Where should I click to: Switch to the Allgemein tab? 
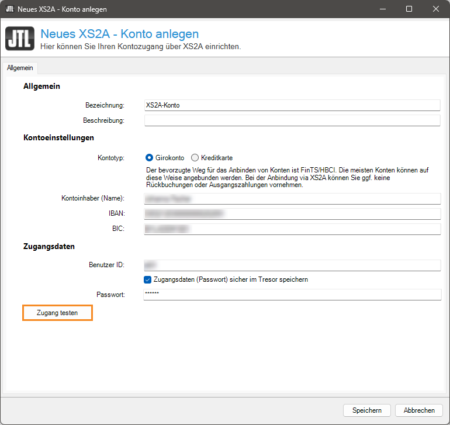[x=20, y=68]
